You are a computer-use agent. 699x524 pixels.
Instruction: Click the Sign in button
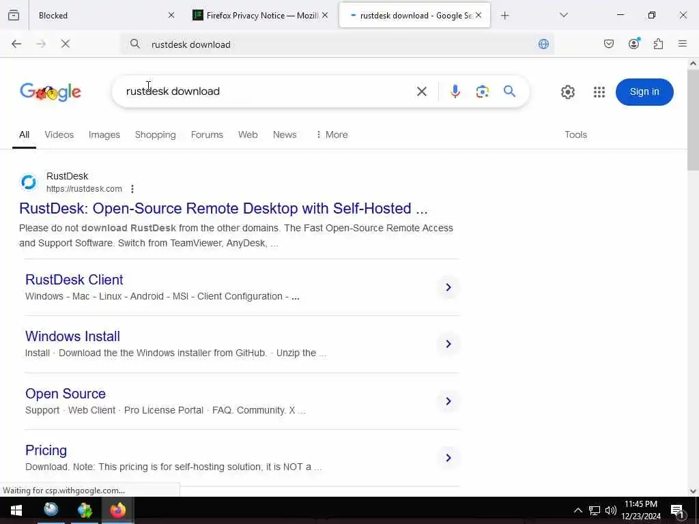tap(644, 92)
